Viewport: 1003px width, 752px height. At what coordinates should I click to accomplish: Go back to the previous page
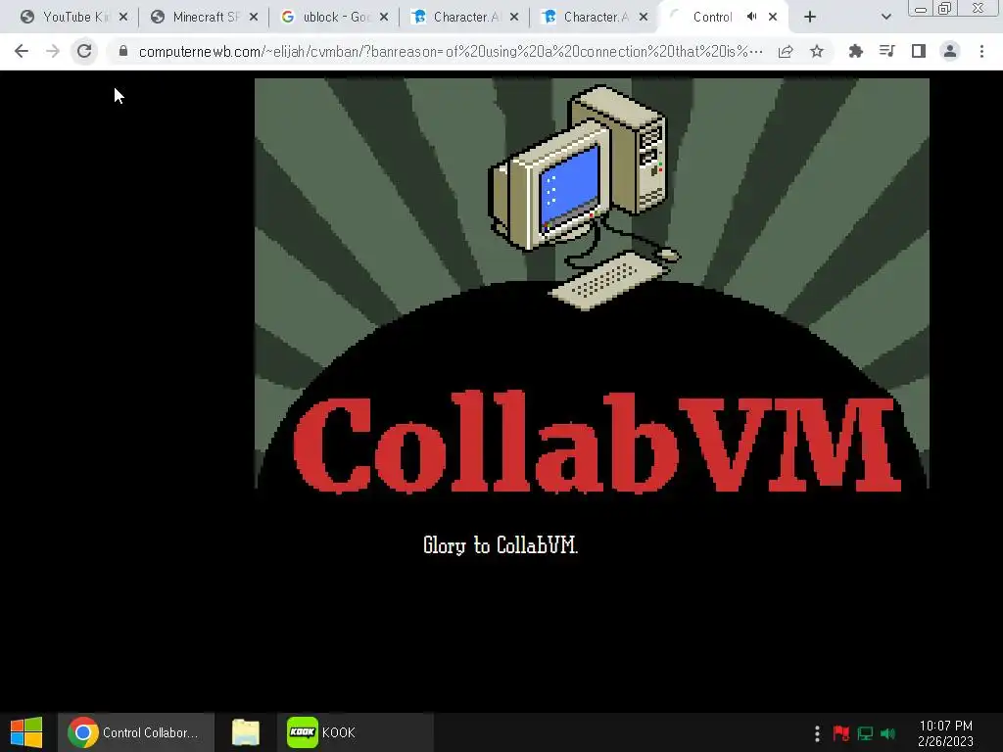[22, 51]
